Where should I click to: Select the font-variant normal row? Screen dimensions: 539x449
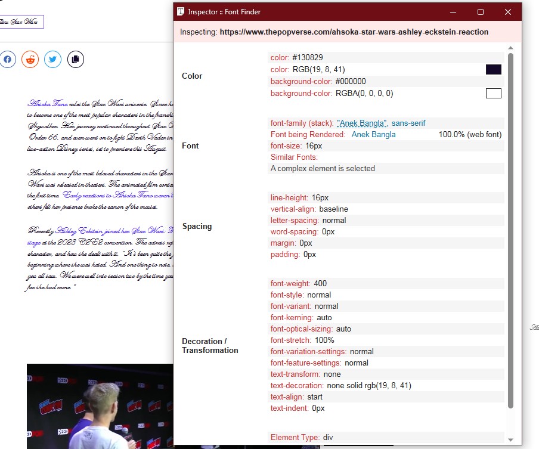pyautogui.click(x=386, y=306)
